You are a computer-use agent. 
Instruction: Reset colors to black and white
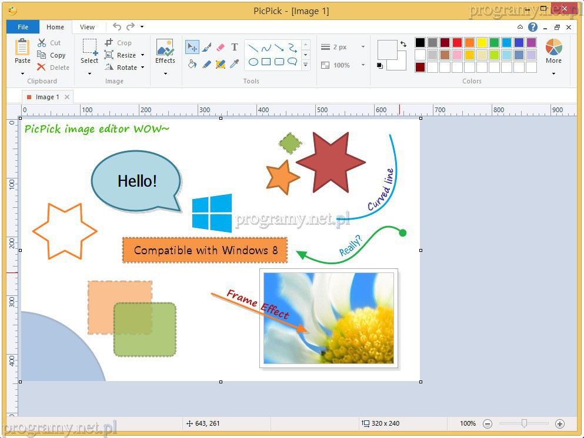coord(381,66)
